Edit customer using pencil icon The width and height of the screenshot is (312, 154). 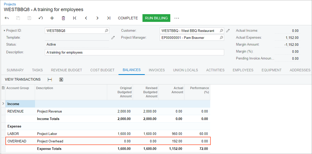[x=228, y=31]
